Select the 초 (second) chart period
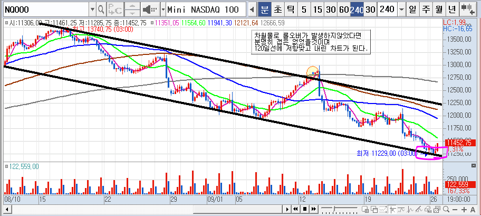Screen dimensions: 481x216 pos(277,10)
